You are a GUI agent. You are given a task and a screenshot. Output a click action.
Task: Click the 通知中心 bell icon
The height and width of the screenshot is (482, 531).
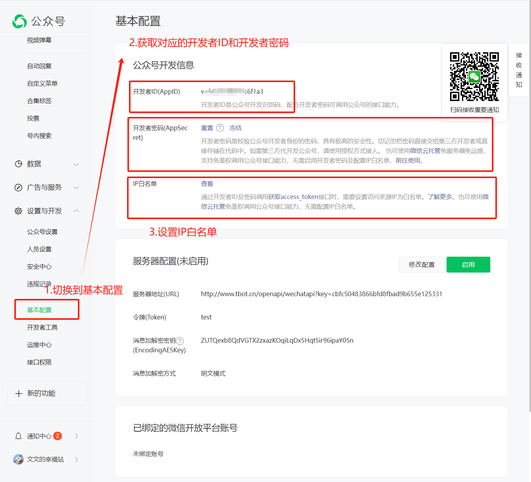pyautogui.click(x=18, y=436)
